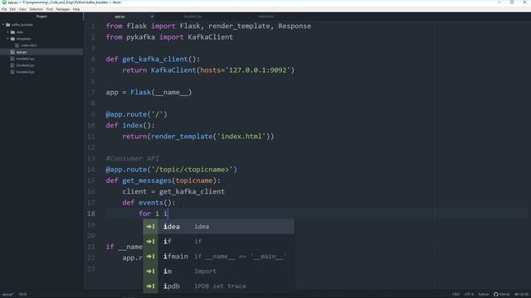The image size is (531, 298).
Task: Open busdata3.py from the tree view
Action: tap(26, 72)
